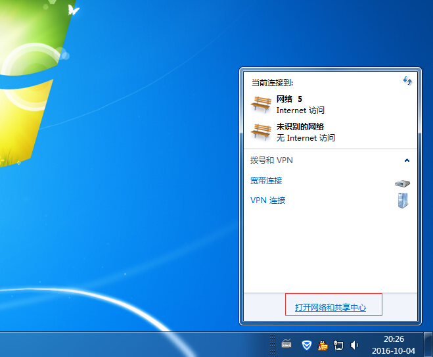433x357 pixels.
Task: Open the keyboard input method tray icon
Action: [286, 344]
